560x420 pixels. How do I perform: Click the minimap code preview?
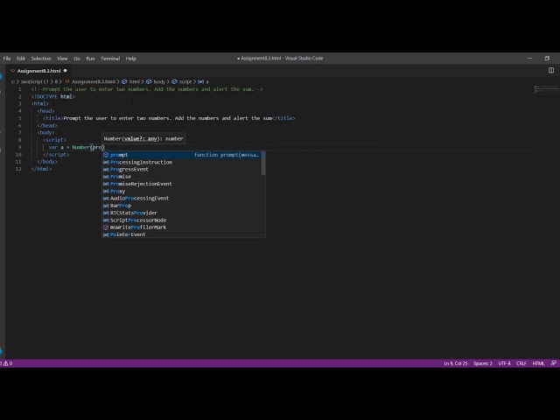545,89
